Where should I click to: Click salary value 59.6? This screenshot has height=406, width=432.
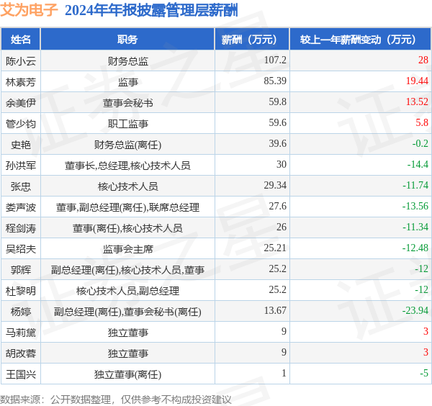pyautogui.click(x=278, y=122)
